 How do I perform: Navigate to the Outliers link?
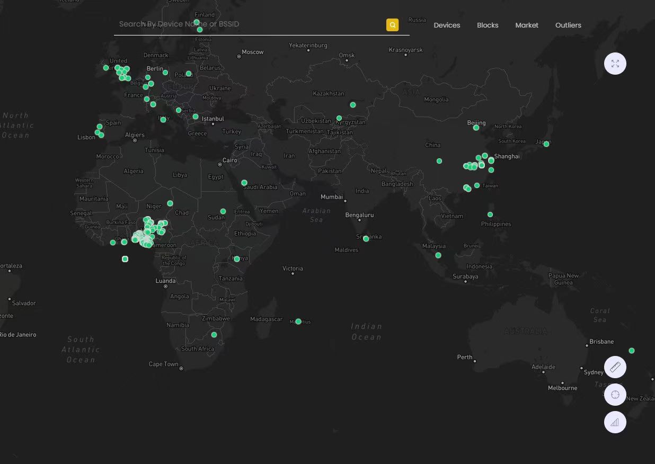(568, 25)
